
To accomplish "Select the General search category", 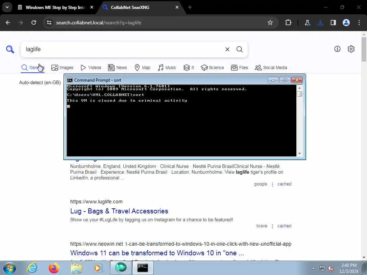I will 33,68.
